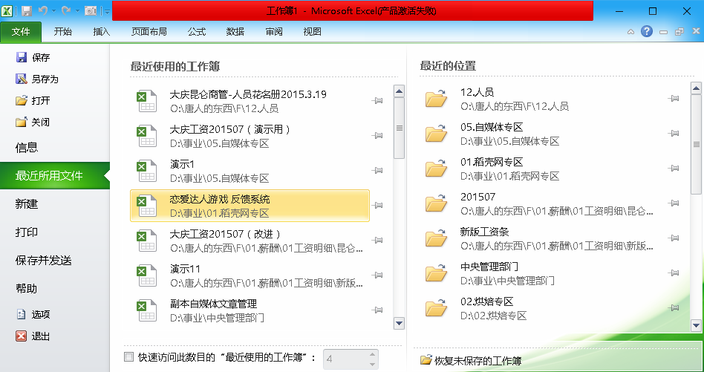The image size is (704, 372).
Task: Click the Redo arrow in title bar
Action: click(x=66, y=10)
